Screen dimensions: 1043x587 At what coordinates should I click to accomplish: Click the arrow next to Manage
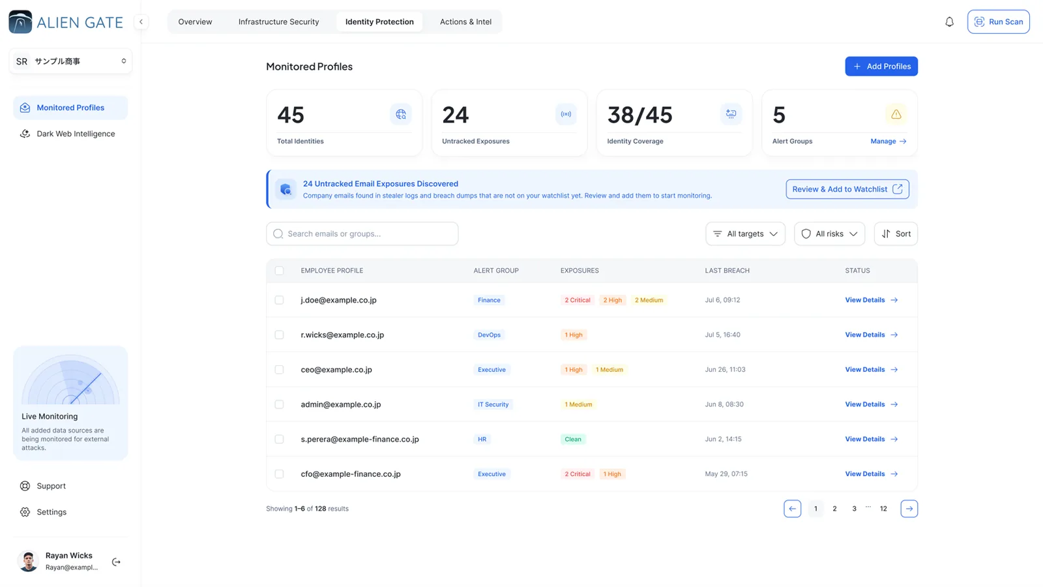point(903,142)
